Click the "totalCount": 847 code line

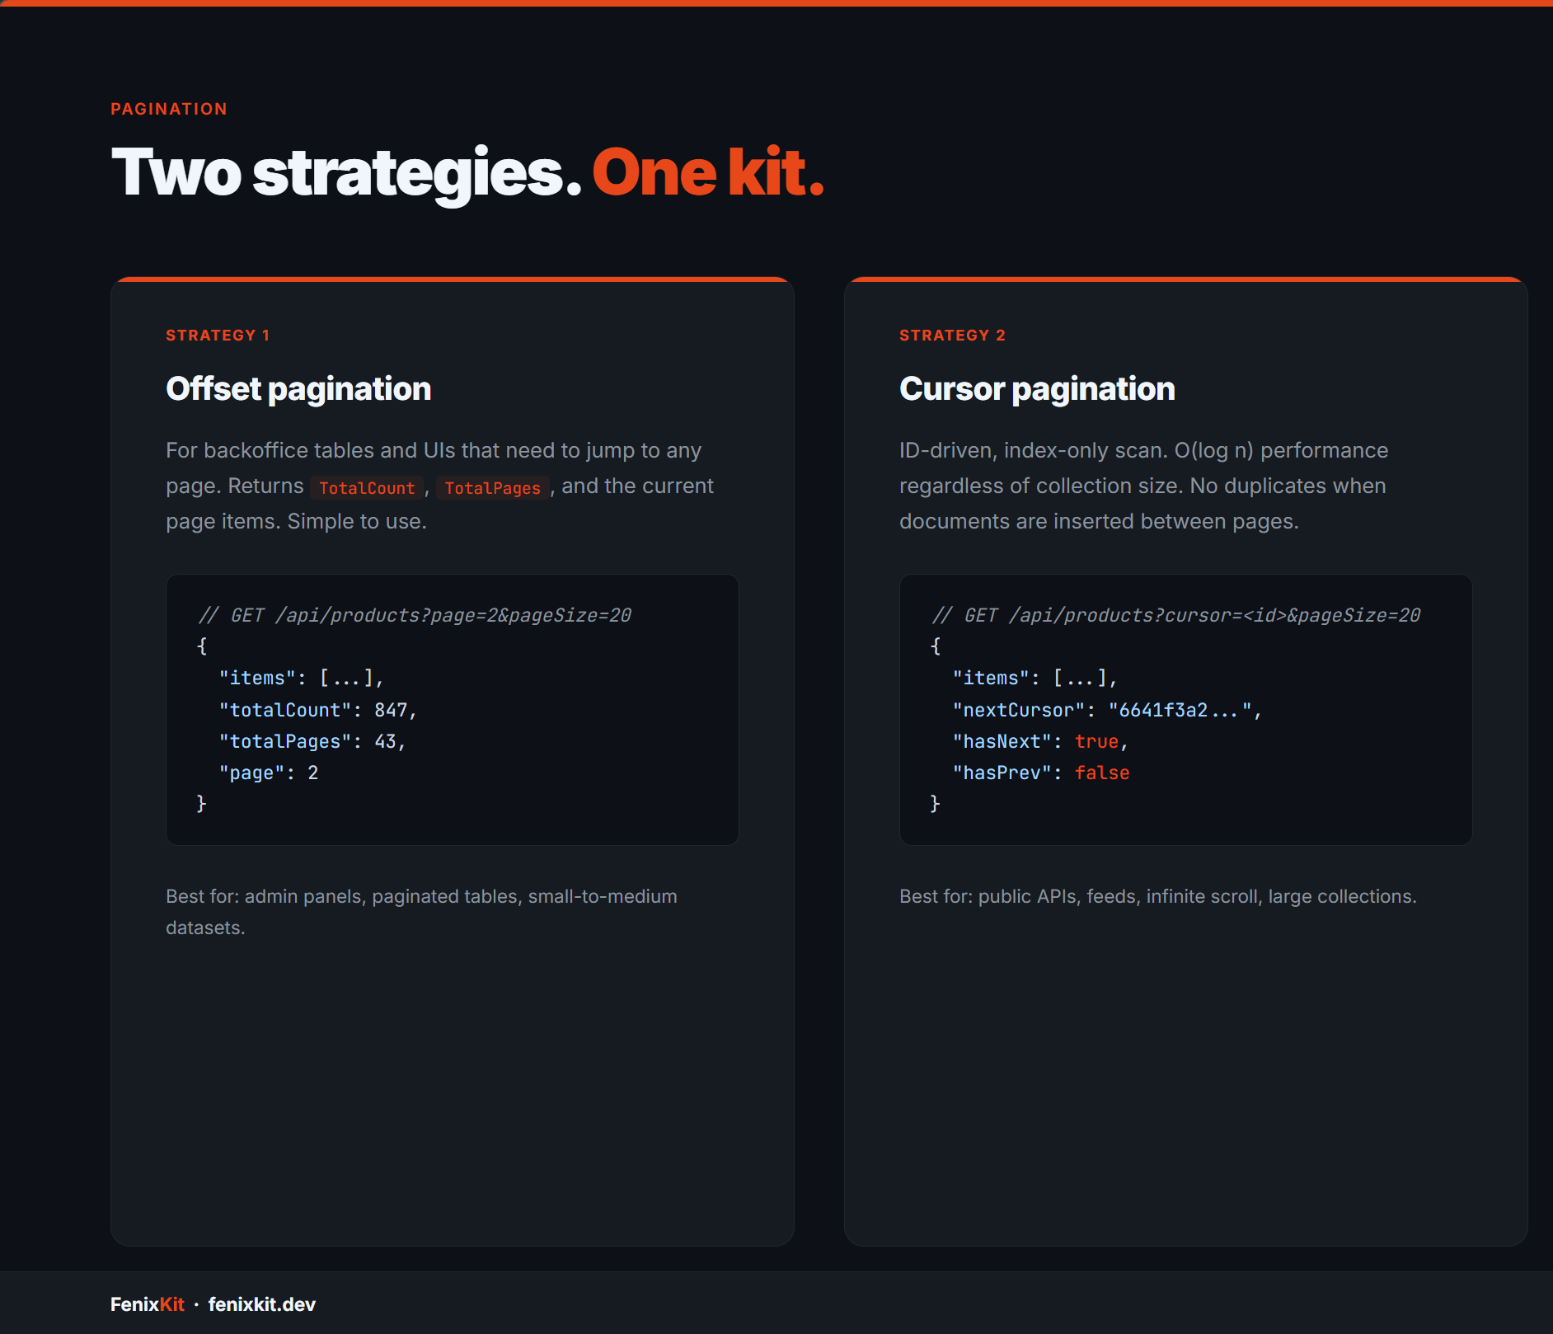click(318, 710)
